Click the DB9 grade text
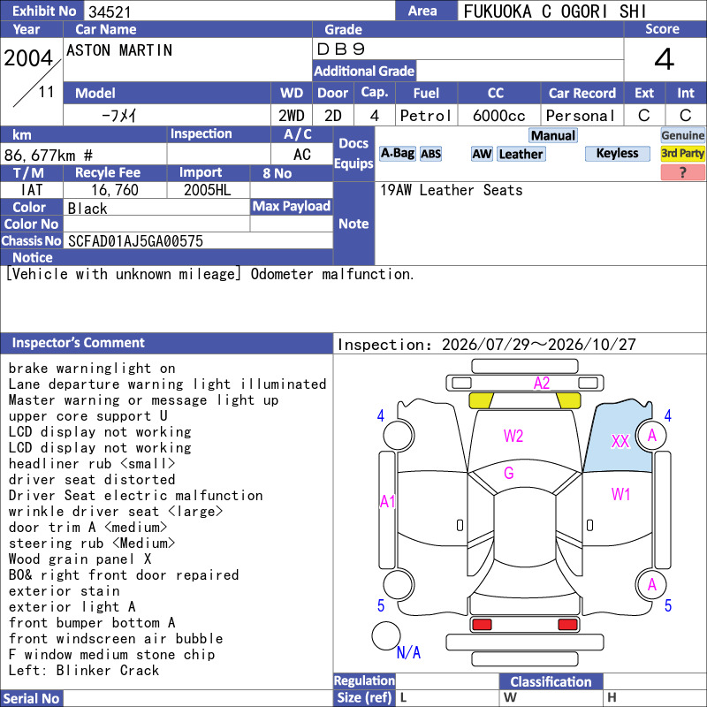The width and height of the screenshot is (707, 707). [x=341, y=49]
